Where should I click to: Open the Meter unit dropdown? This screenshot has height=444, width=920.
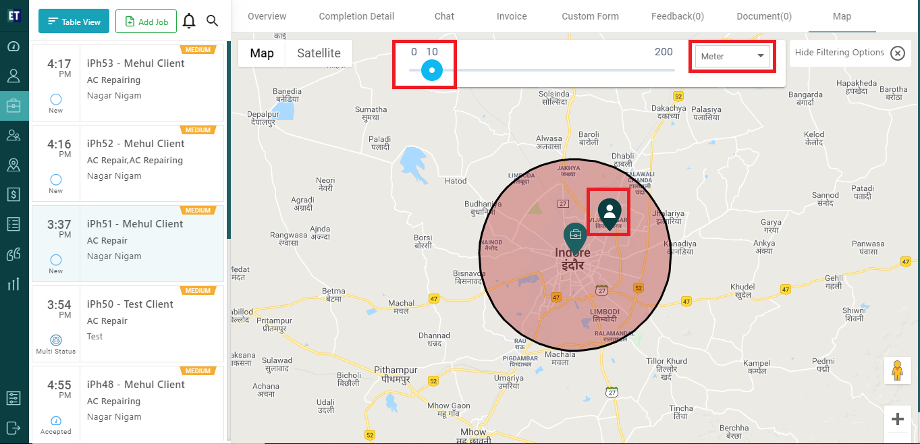[732, 57]
